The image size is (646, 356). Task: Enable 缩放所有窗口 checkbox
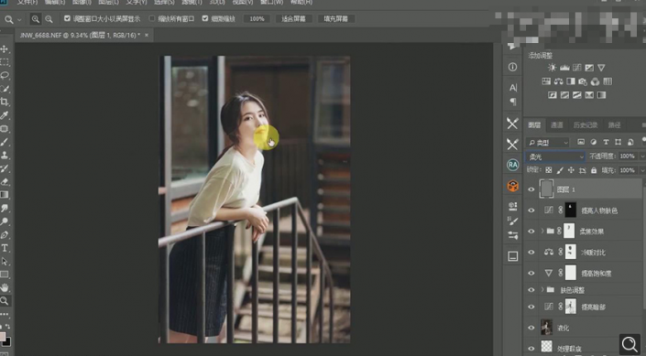point(152,18)
